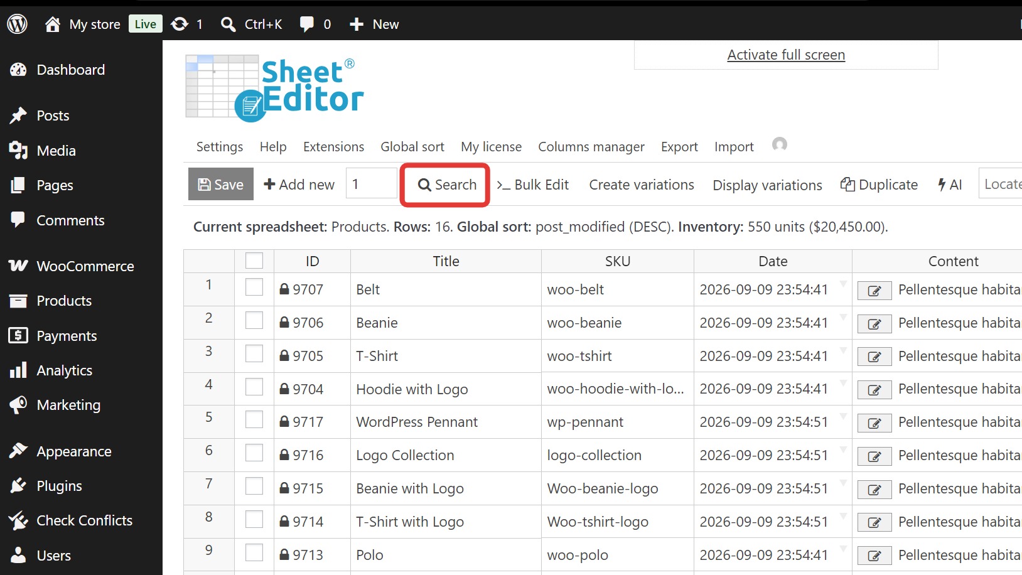Viewport: 1022px width, 575px height.
Task: Open the Settings menu
Action: pos(220,147)
